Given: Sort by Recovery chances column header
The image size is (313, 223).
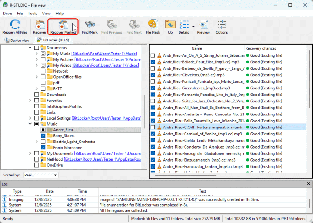Looking at the screenshot, I should pyautogui.click(x=260, y=48).
